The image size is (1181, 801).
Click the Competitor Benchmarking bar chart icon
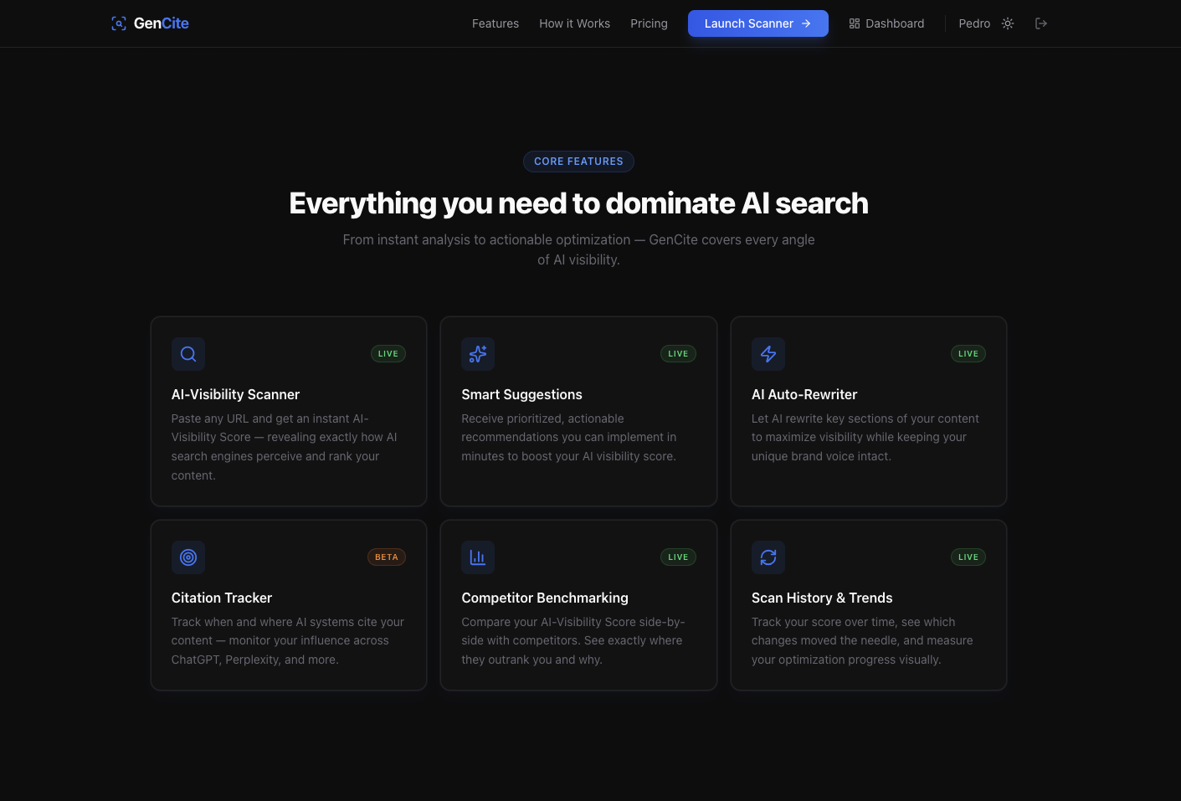point(478,557)
